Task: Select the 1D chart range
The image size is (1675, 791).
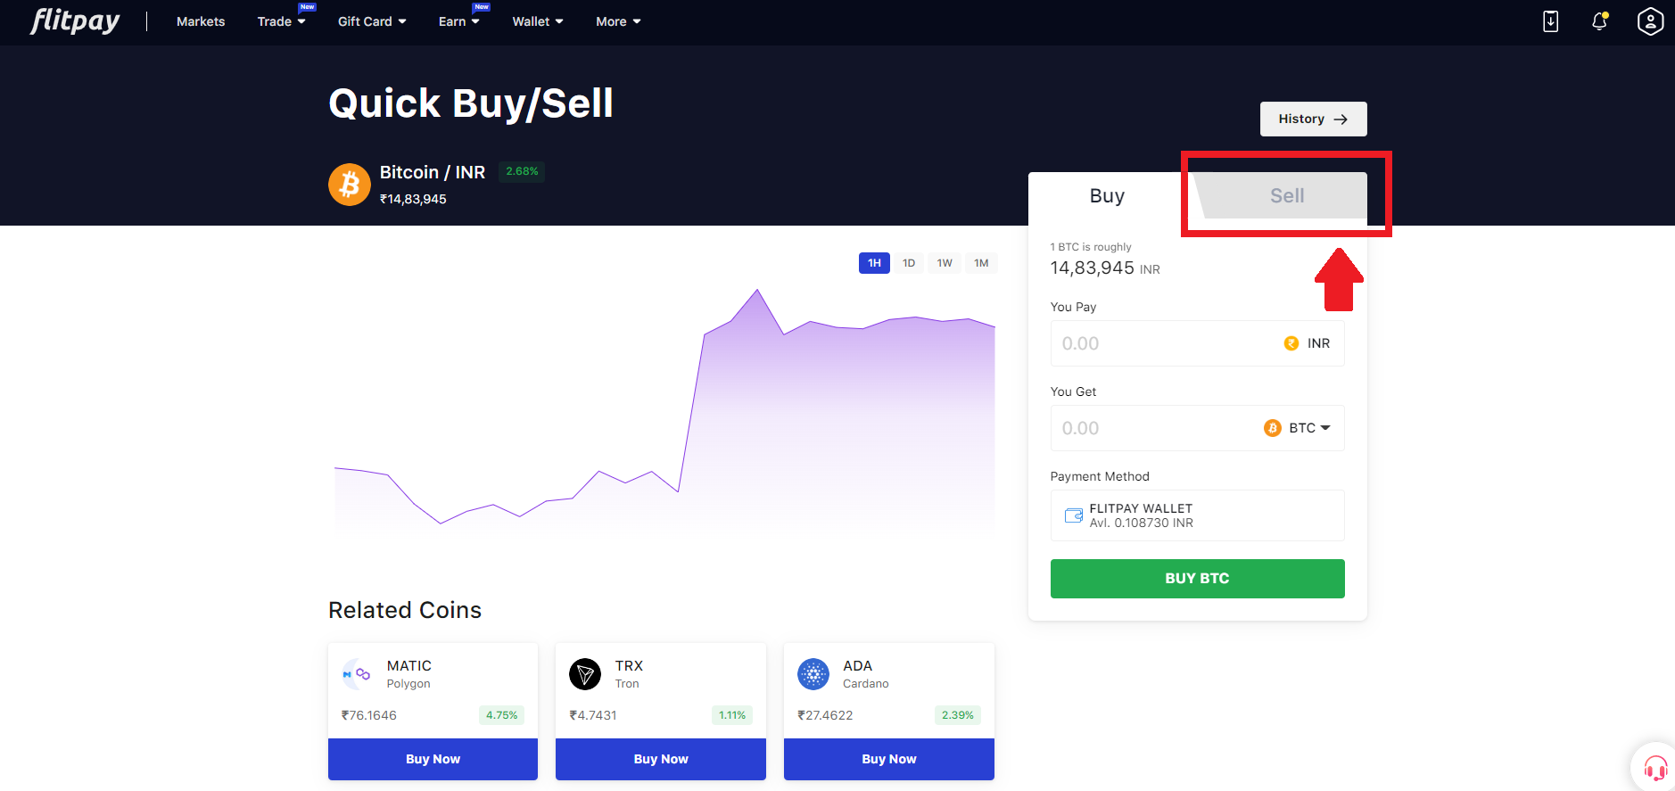Action: coord(909,263)
